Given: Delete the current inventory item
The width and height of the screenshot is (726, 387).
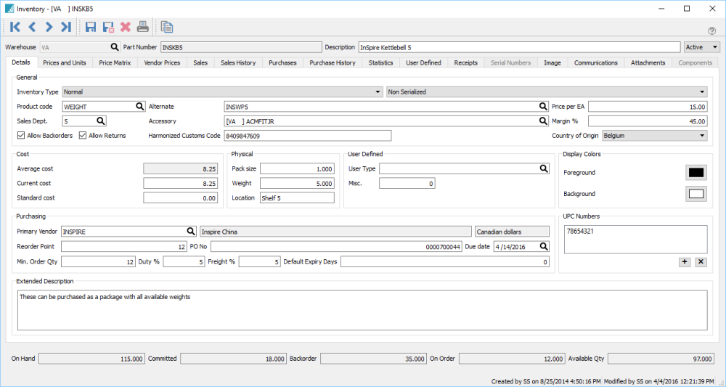Looking at the screenshot, I should pyautogui.click(x=125, y=28).
